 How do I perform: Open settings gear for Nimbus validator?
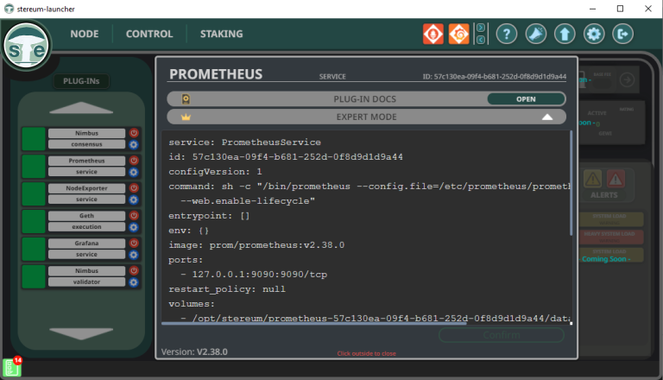pos(134,282)
